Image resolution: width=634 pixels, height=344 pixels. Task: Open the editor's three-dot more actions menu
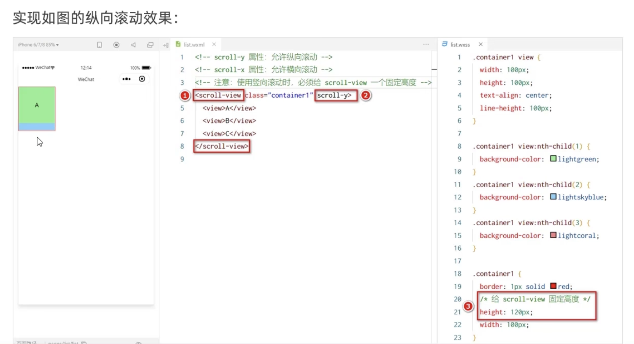point(426,44)
